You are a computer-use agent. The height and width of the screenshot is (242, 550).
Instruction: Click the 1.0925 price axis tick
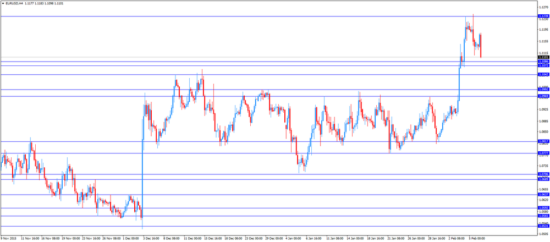[544, 110]
